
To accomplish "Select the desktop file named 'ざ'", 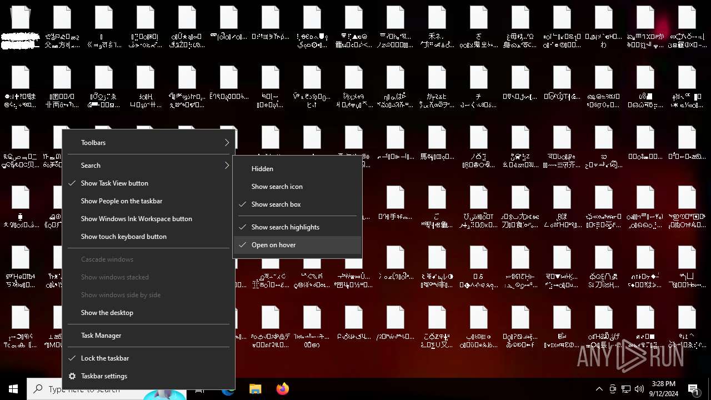I will (x=479, y=28).
